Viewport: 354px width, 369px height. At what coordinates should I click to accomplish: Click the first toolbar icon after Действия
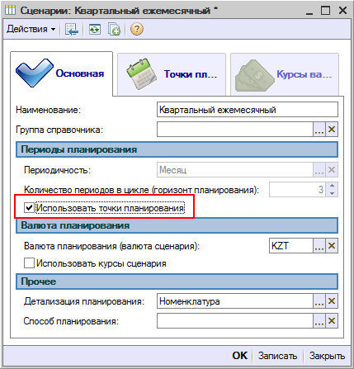point(72,29)
